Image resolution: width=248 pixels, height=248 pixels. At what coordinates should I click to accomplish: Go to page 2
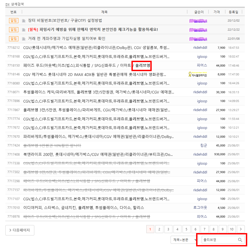tap(159, 229)
